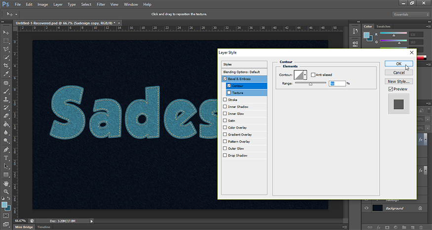432x230 pixels.
Task: Select the Horizontal Type tool
Action: pos(6,158)
